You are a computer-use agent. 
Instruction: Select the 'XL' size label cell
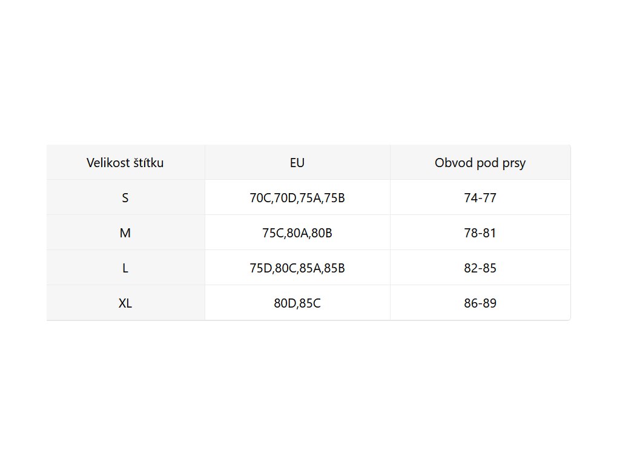[125, 303]
